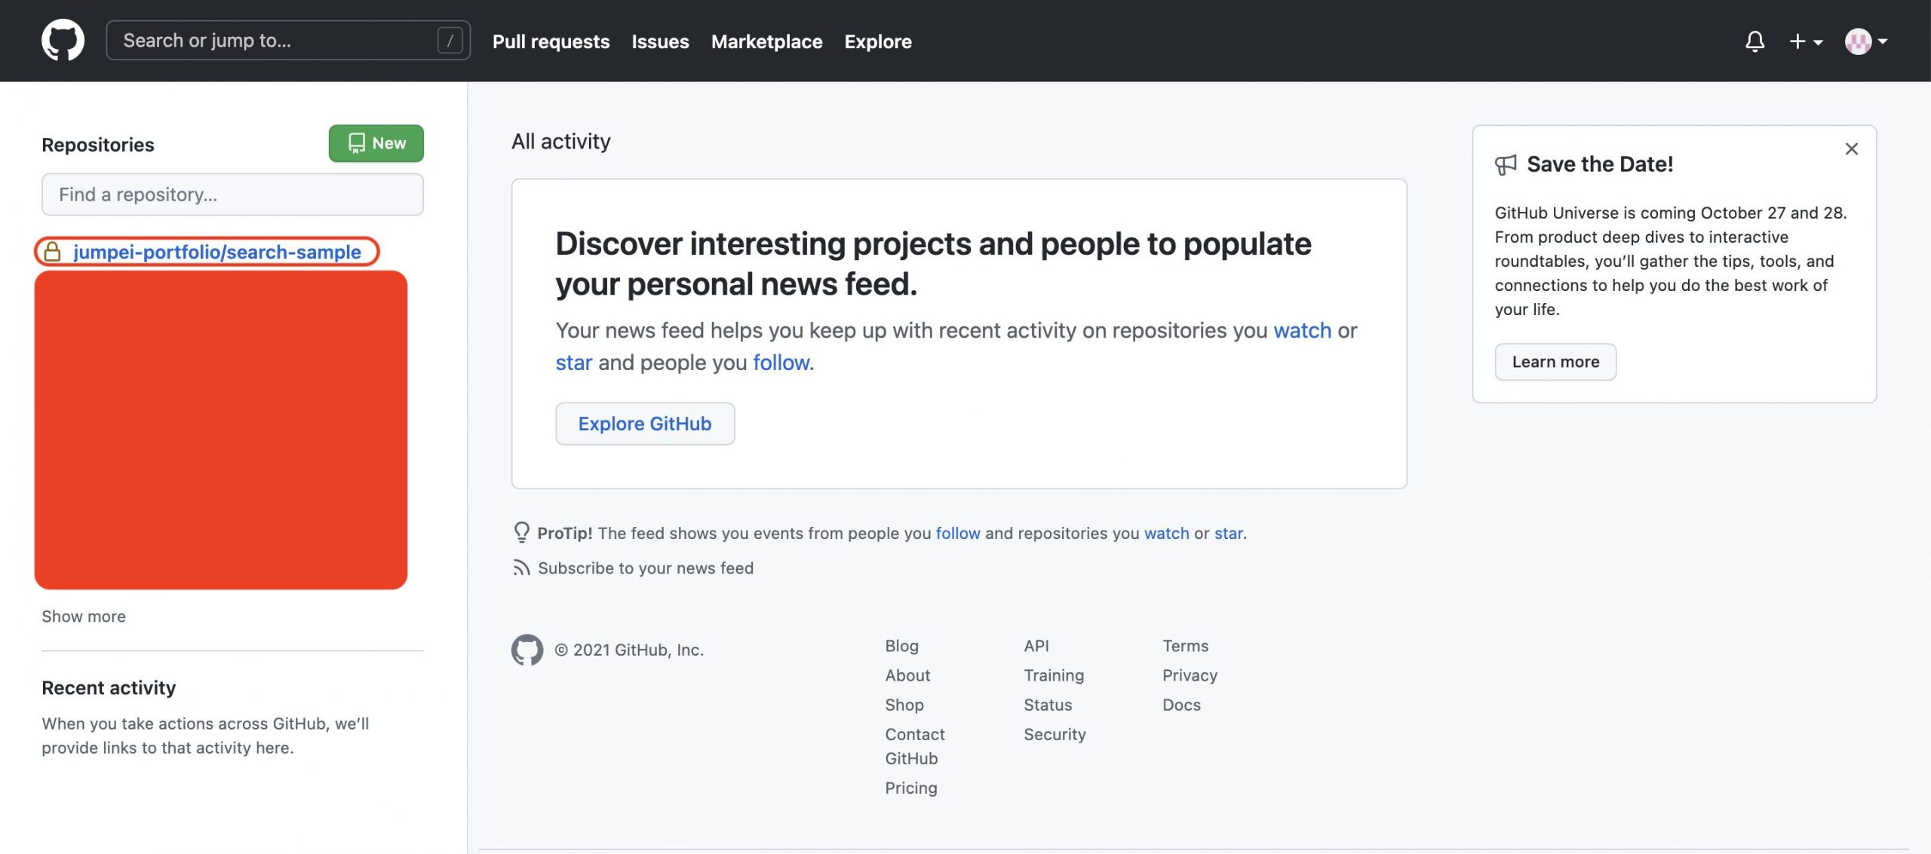1931x854 pixels.
Task: Focus the Find a repository field
Action: click(x=232, y=194)
